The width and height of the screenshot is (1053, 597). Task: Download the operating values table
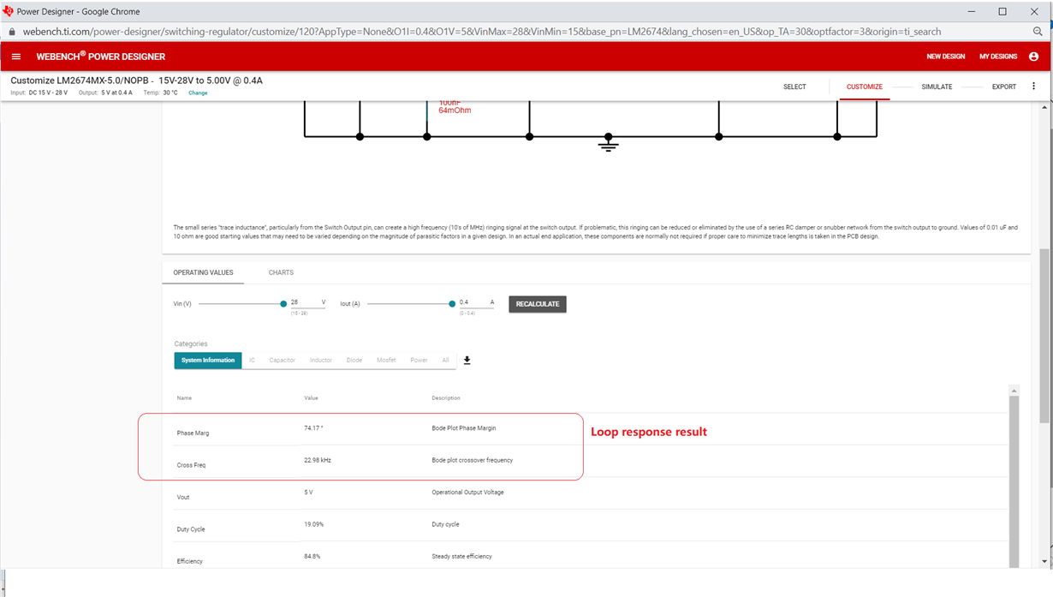[467, 361]
